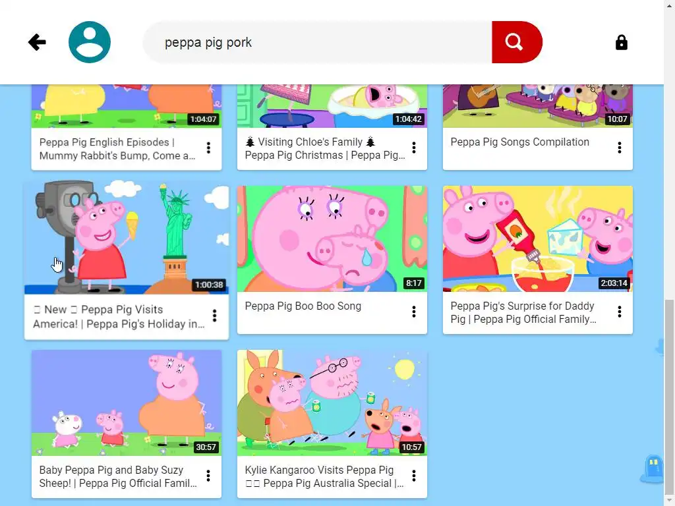Viewport: 675px width, 506px height.
Task: Open options for Kylie Kangaroo video
Action: click(414, 476)
